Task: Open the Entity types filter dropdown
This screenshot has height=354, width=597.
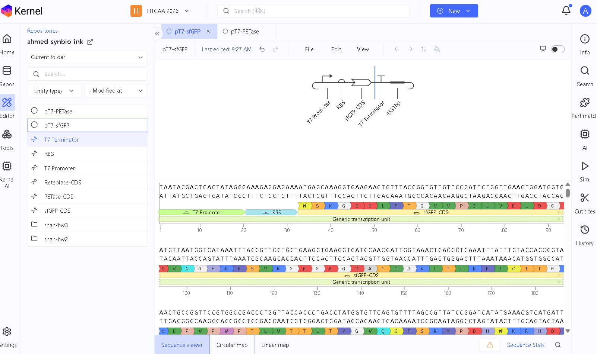Action: 54,91
